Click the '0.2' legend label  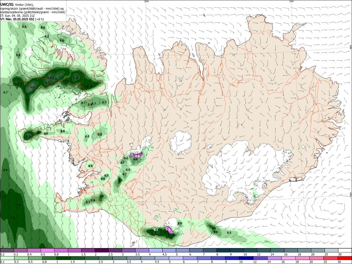point(2,254)
